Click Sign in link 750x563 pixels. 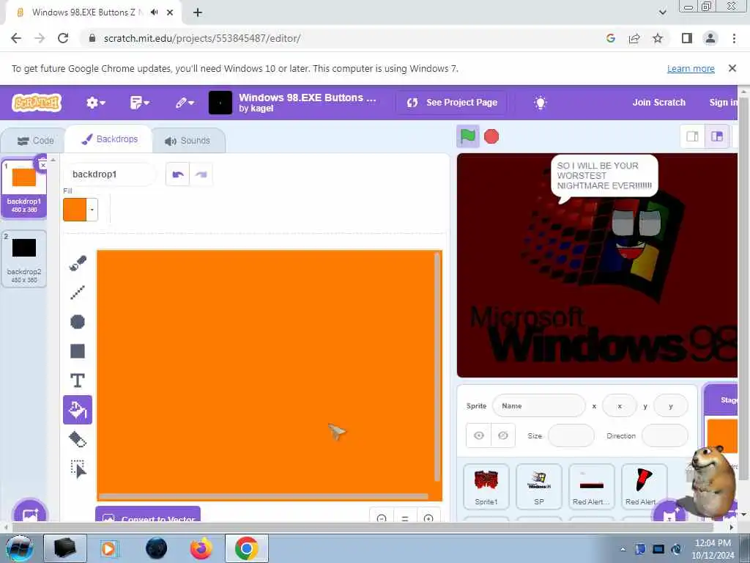(x=723, y=103)
